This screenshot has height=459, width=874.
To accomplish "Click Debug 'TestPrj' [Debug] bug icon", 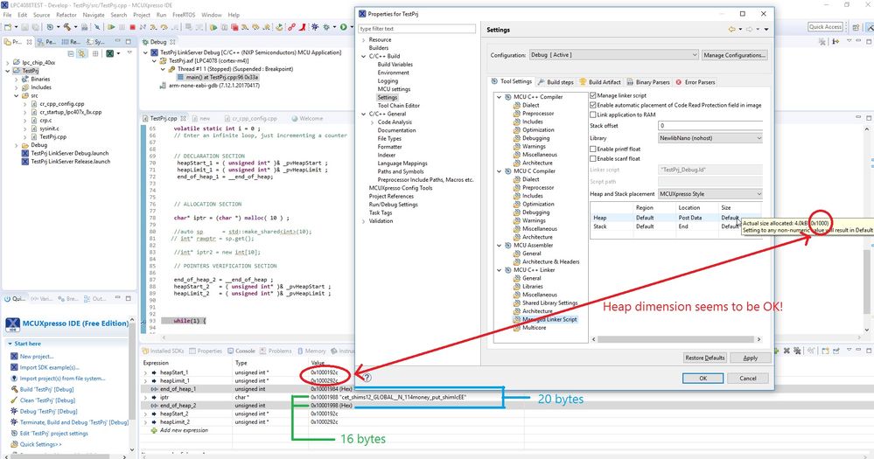I will [x=14, y=411].
